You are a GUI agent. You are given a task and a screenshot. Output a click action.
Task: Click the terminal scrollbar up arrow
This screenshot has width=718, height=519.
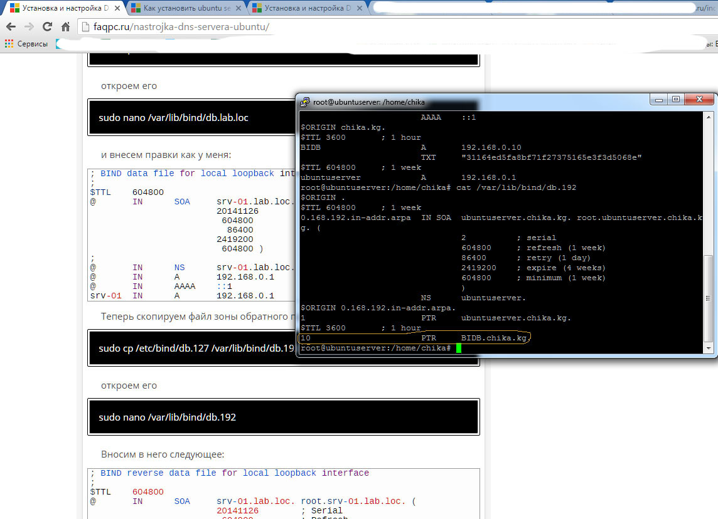709,117
